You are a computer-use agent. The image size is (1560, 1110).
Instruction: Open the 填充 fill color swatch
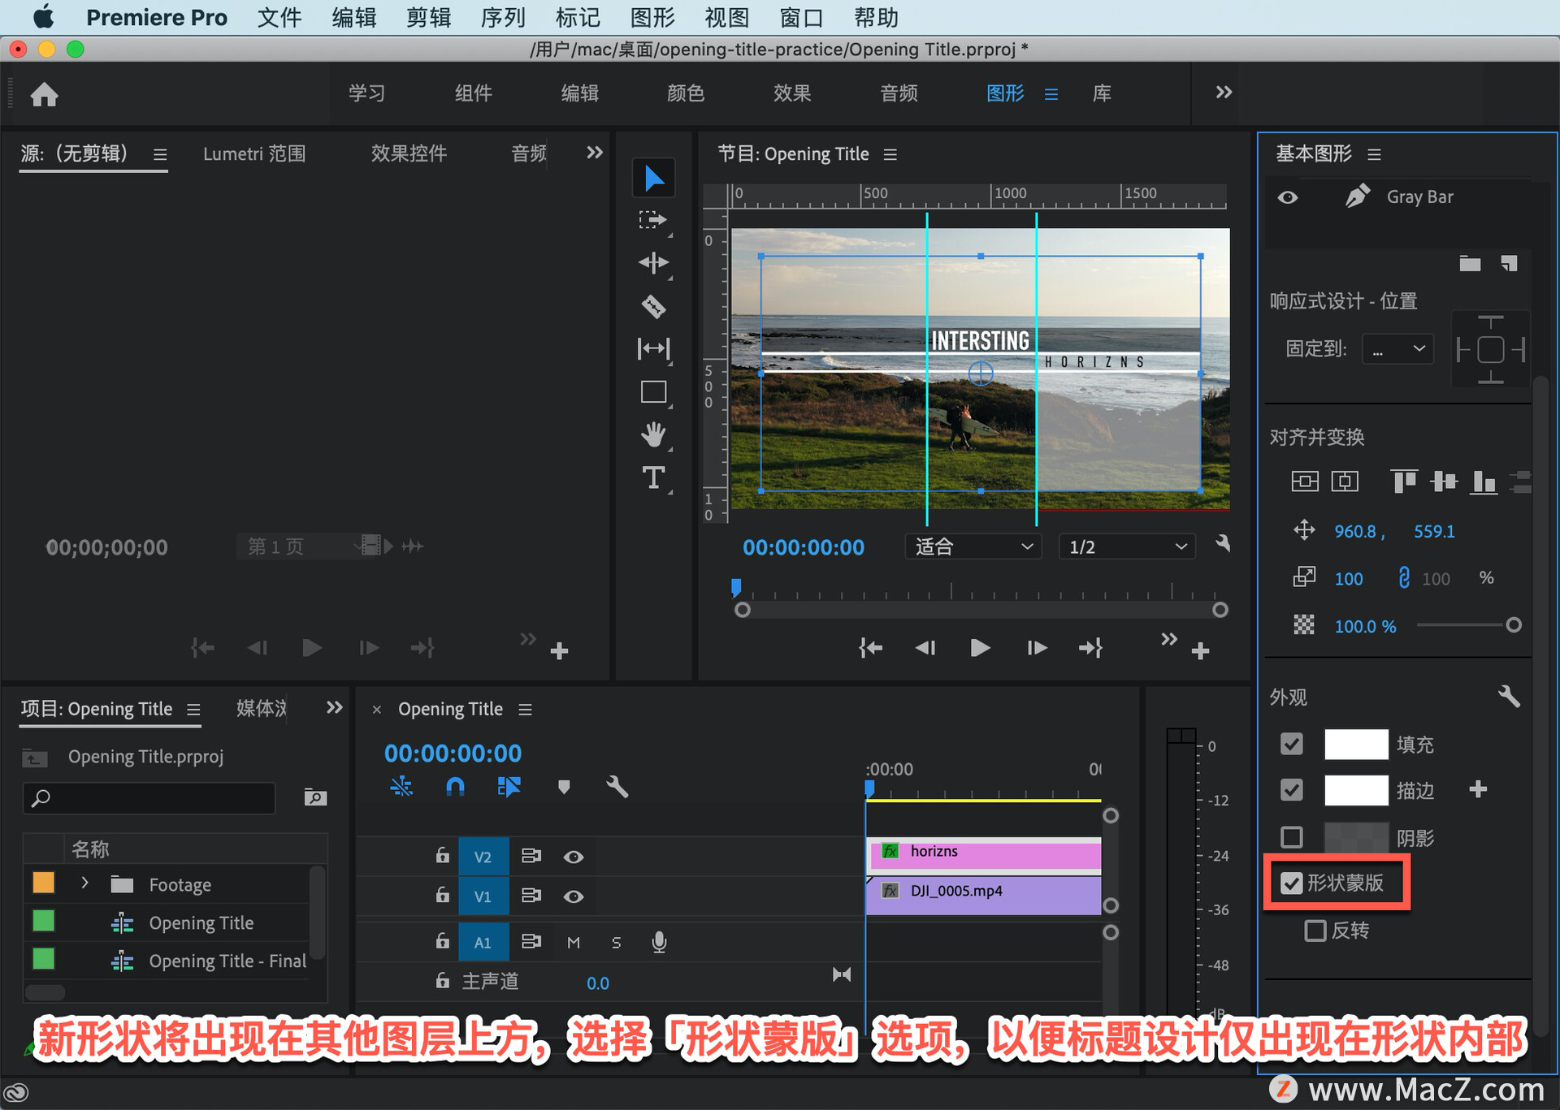(x=1355, y=744)
